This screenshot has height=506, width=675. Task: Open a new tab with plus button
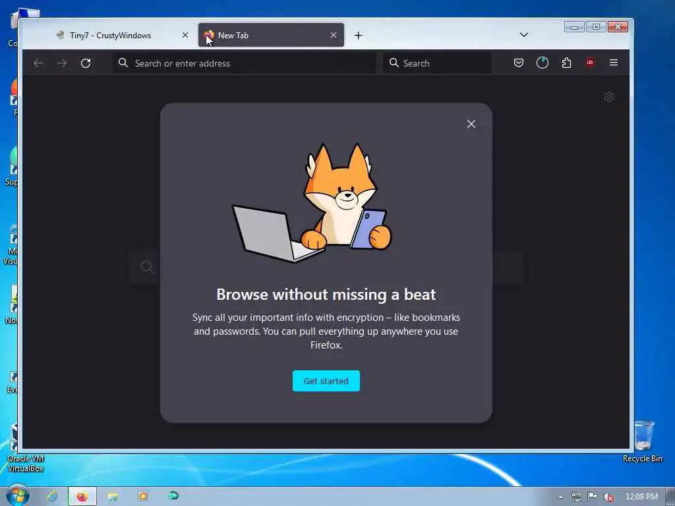(x=358, y=36)
